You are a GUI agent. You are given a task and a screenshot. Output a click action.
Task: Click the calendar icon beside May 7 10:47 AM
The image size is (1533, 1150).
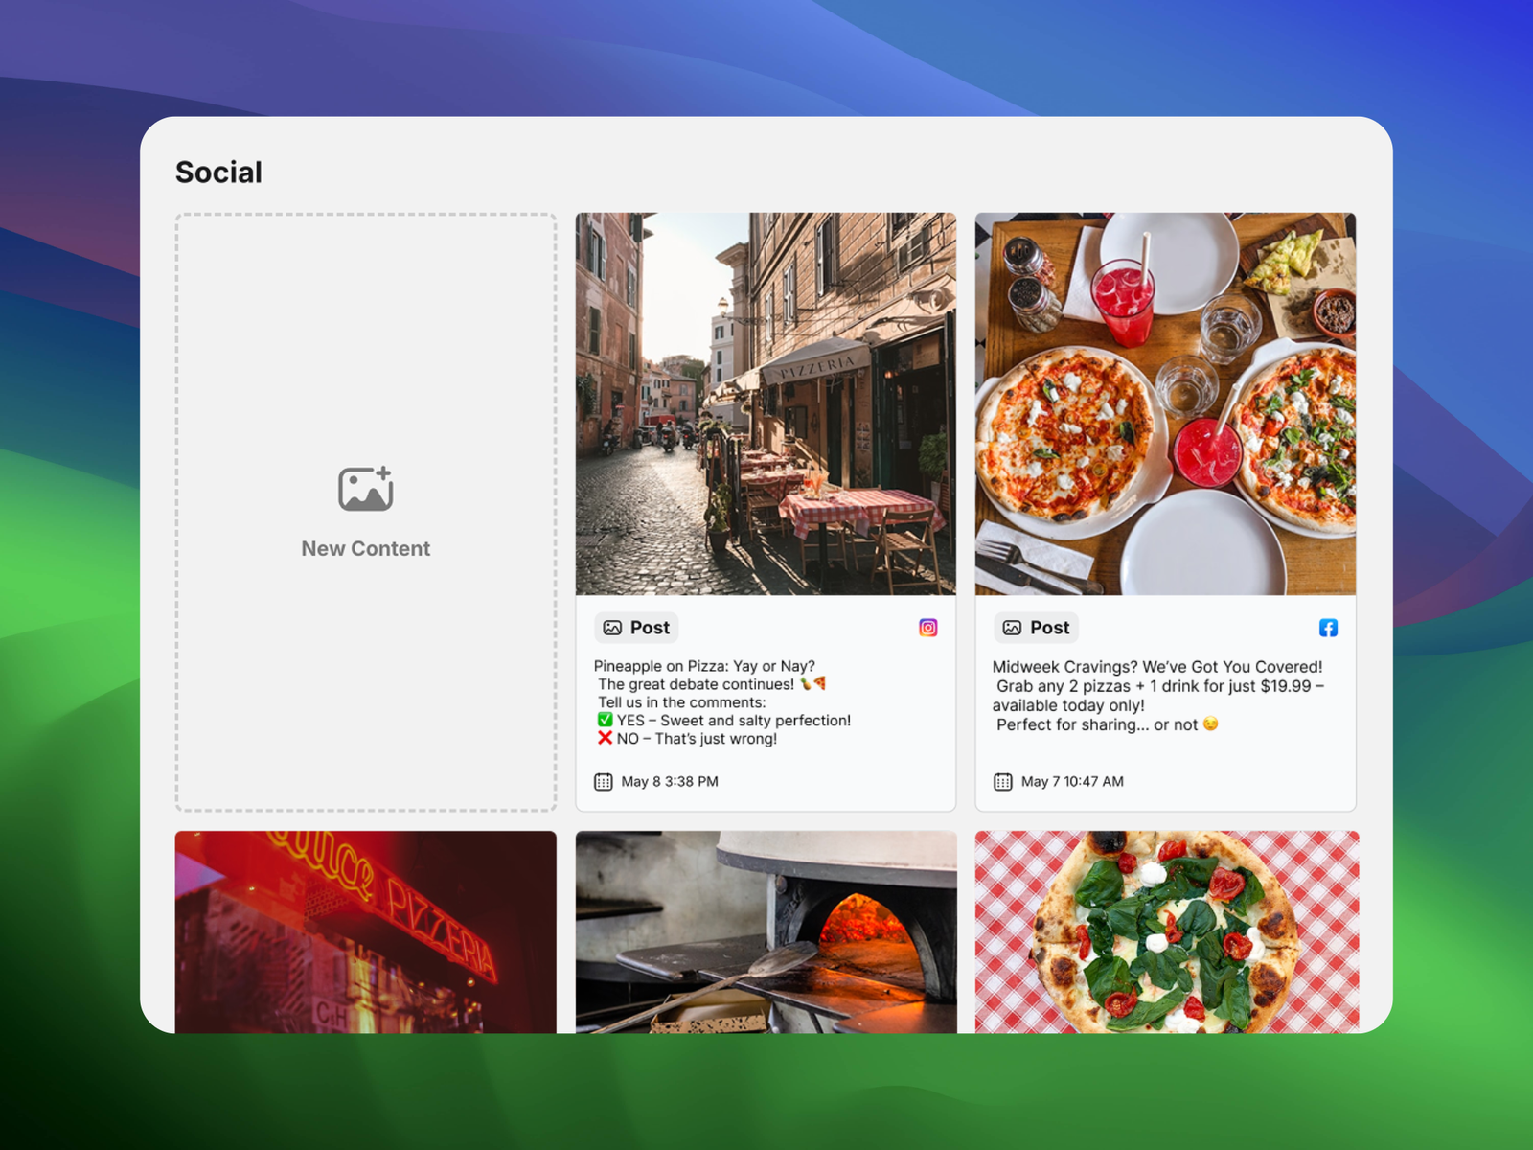coord(1002,782)
